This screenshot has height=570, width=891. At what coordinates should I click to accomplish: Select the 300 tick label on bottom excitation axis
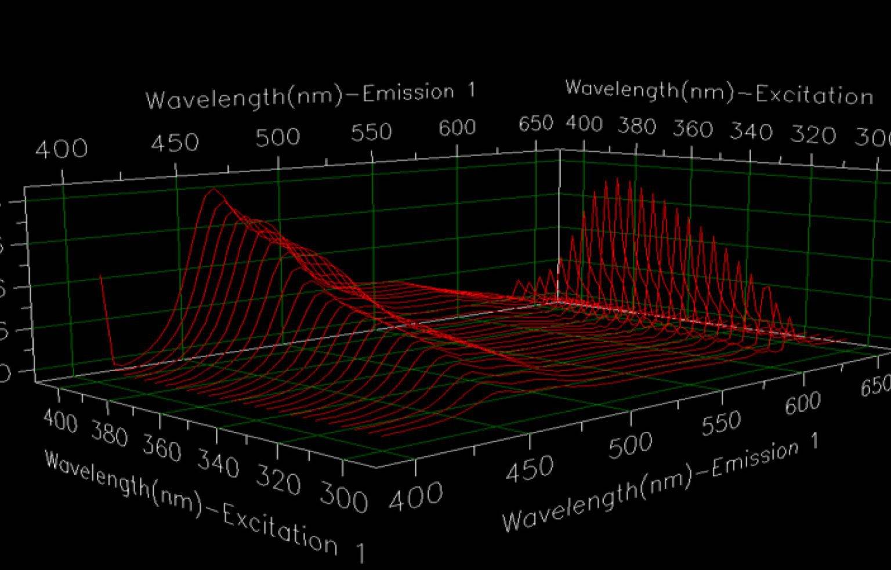click(345, 498)
